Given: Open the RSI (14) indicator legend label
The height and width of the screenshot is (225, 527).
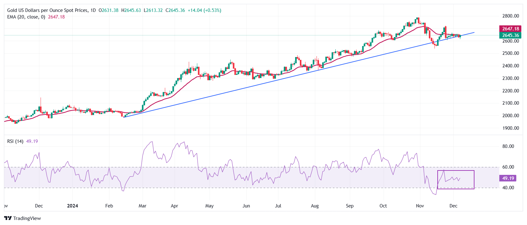Looking at the screenshot, I should tap(15, 141).
